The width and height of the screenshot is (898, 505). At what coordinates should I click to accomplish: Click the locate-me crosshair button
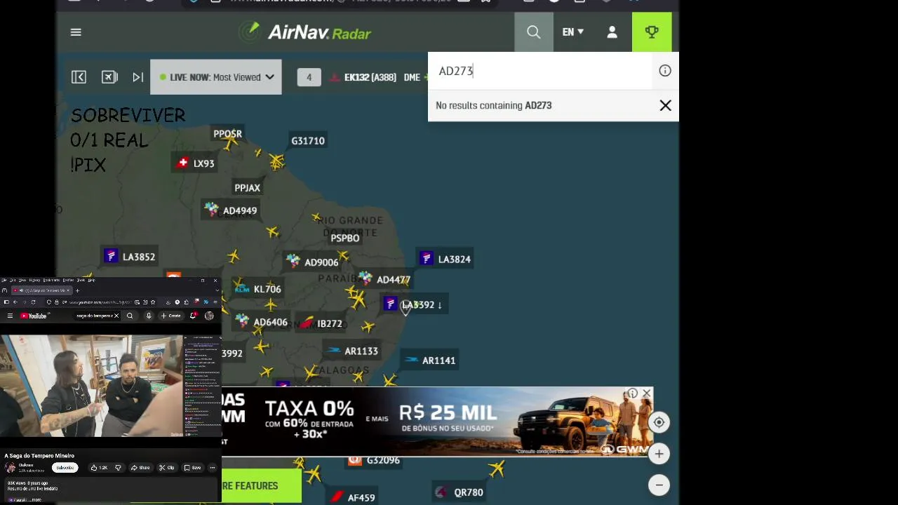[659, 422]
